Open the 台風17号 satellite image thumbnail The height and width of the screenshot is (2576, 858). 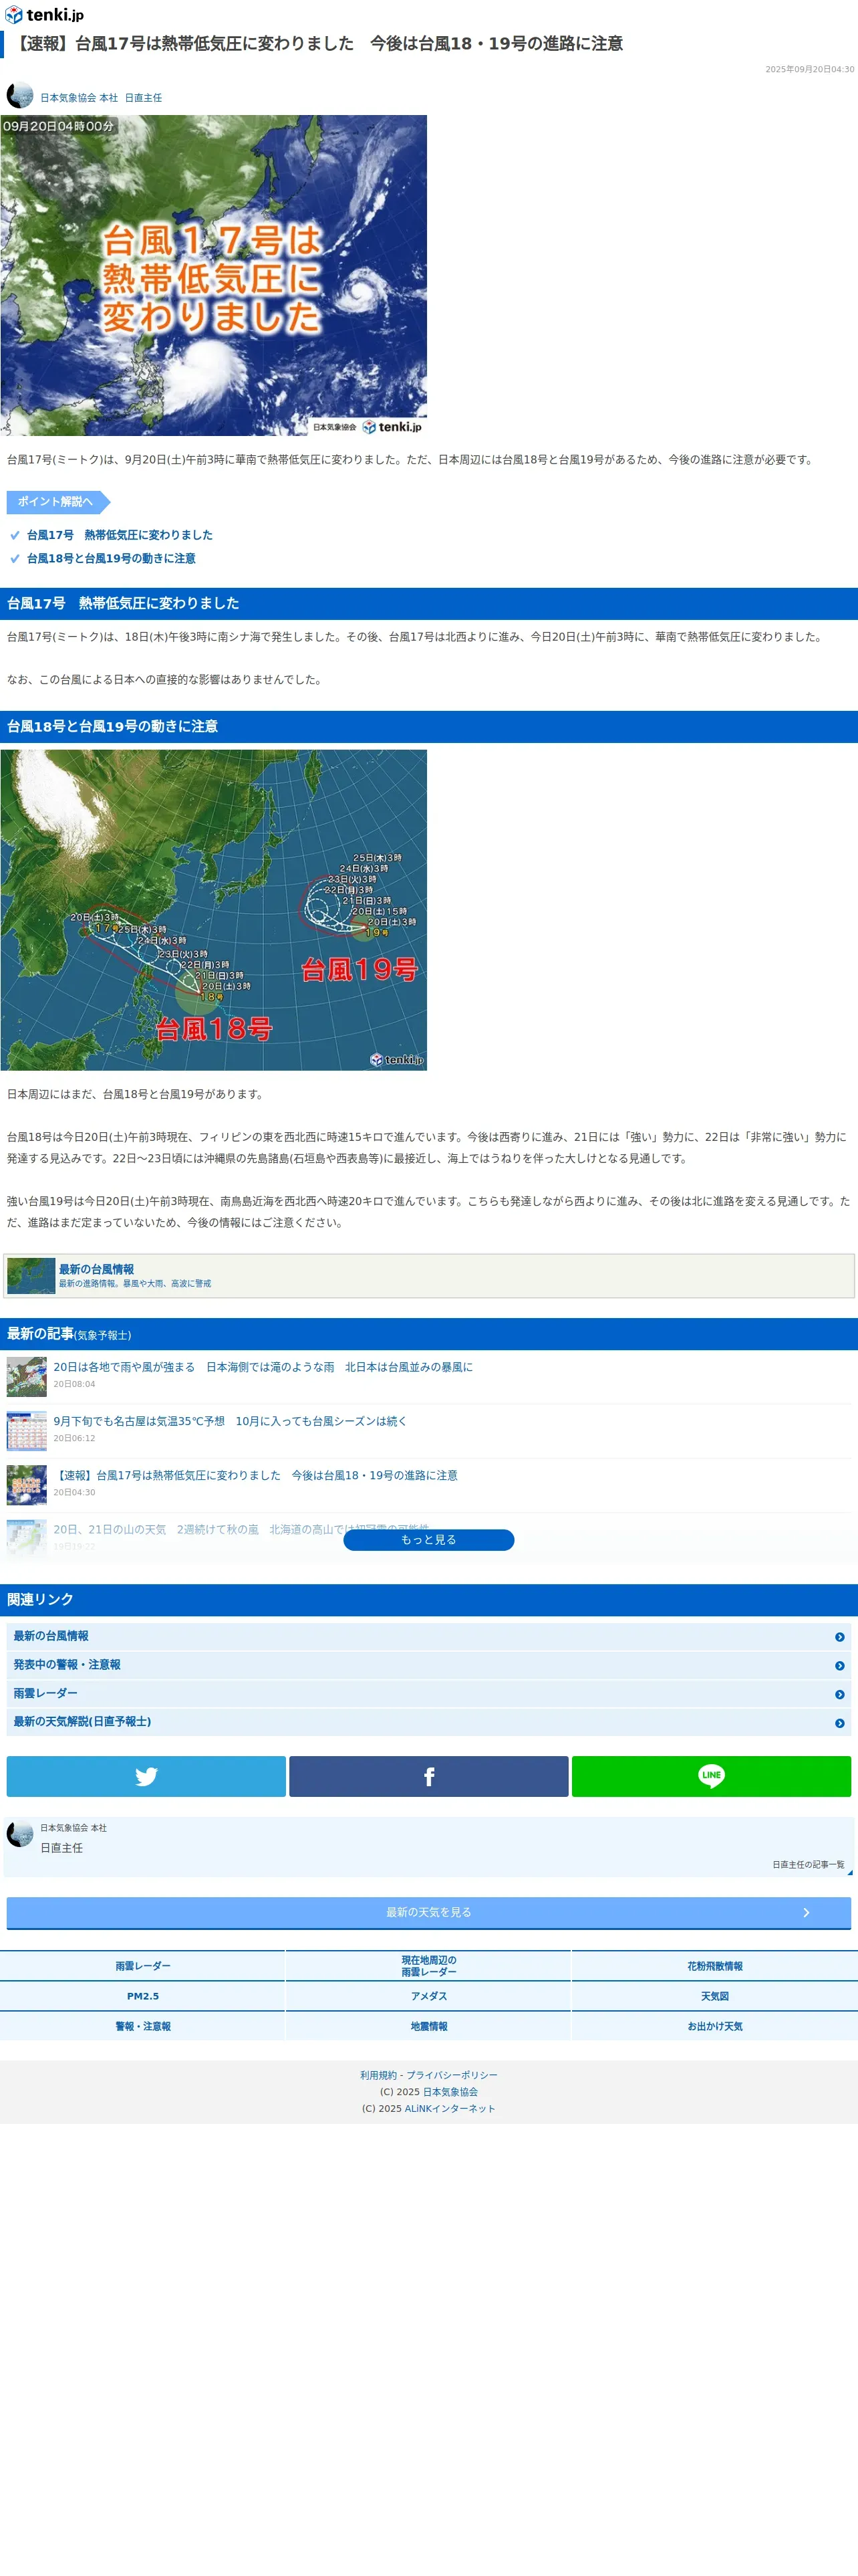coord(214,275)
